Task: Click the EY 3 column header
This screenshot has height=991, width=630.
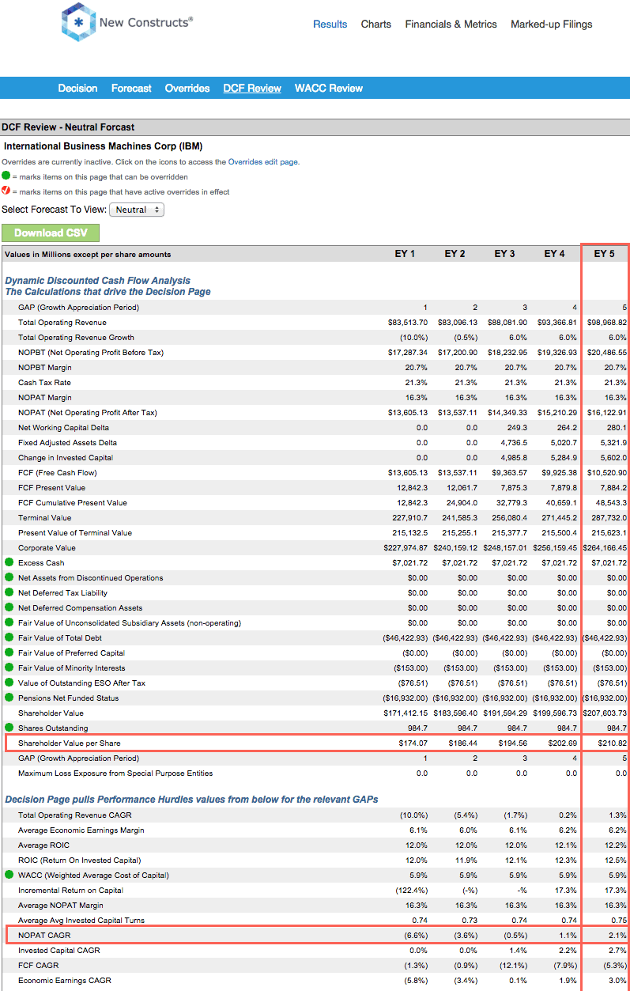Action: (504, 254)
